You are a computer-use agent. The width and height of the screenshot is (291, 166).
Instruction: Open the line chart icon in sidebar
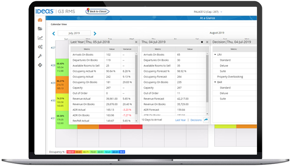tap(40, 38)
